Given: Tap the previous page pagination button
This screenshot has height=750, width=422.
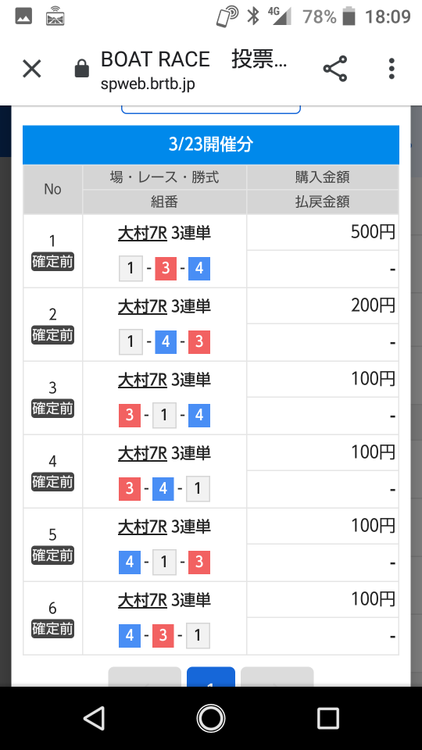Looking at the screenshot, I should (145, 677).
